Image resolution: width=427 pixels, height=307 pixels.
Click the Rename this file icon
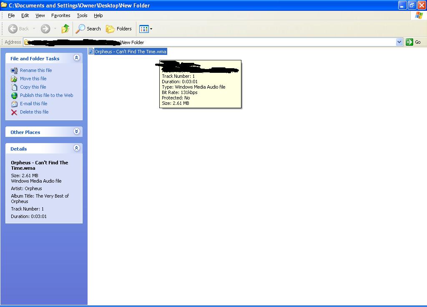[x=14, y=71]
